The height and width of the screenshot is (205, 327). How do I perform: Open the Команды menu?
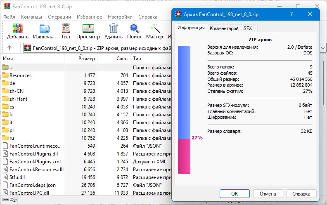(31, 17)
